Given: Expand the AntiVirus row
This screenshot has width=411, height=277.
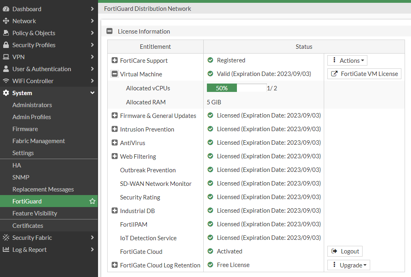Looking at the screenshot, I should (114, 143).
